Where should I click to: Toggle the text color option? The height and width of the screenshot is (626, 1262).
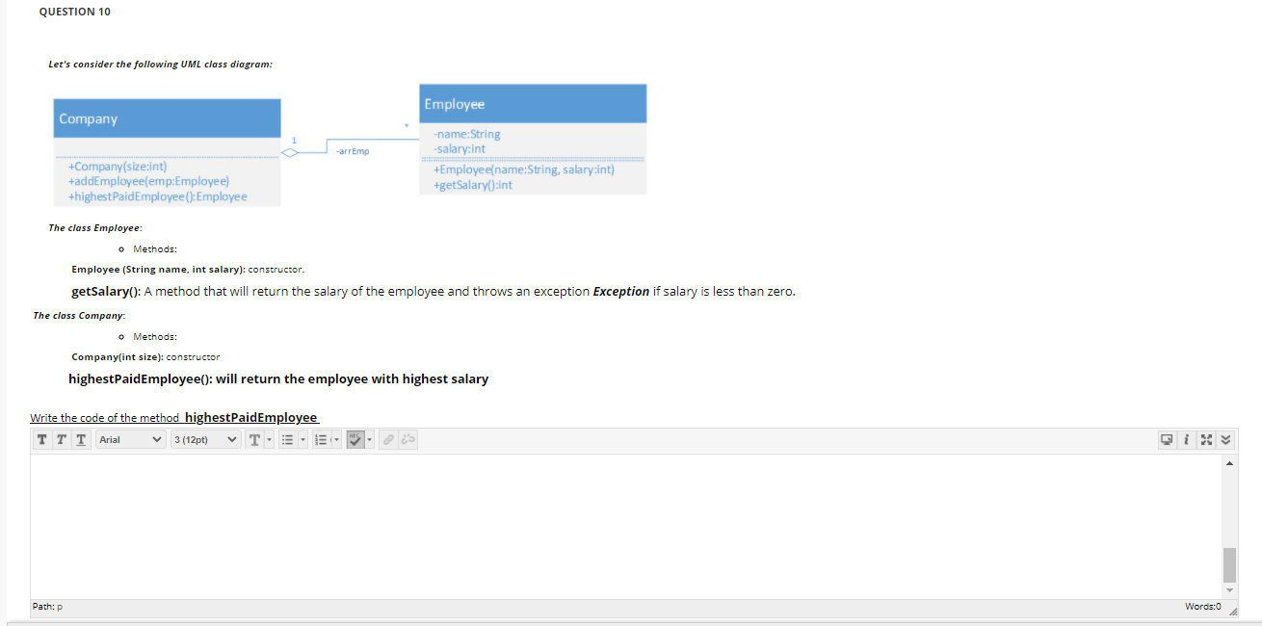click(x=254, y=440)
